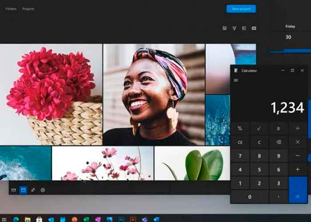Click the CE clear entry key
The height and width of the screenshot is (222, 311).
click(240, 143)
